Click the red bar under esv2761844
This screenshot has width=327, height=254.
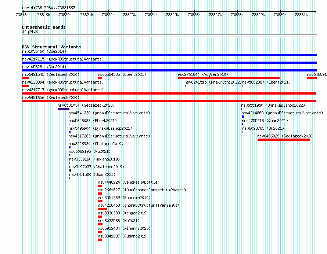[229, 78]
